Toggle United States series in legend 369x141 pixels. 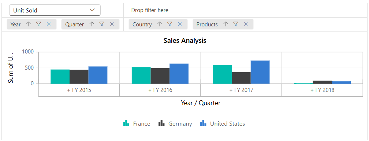click(x=223, y=123)
